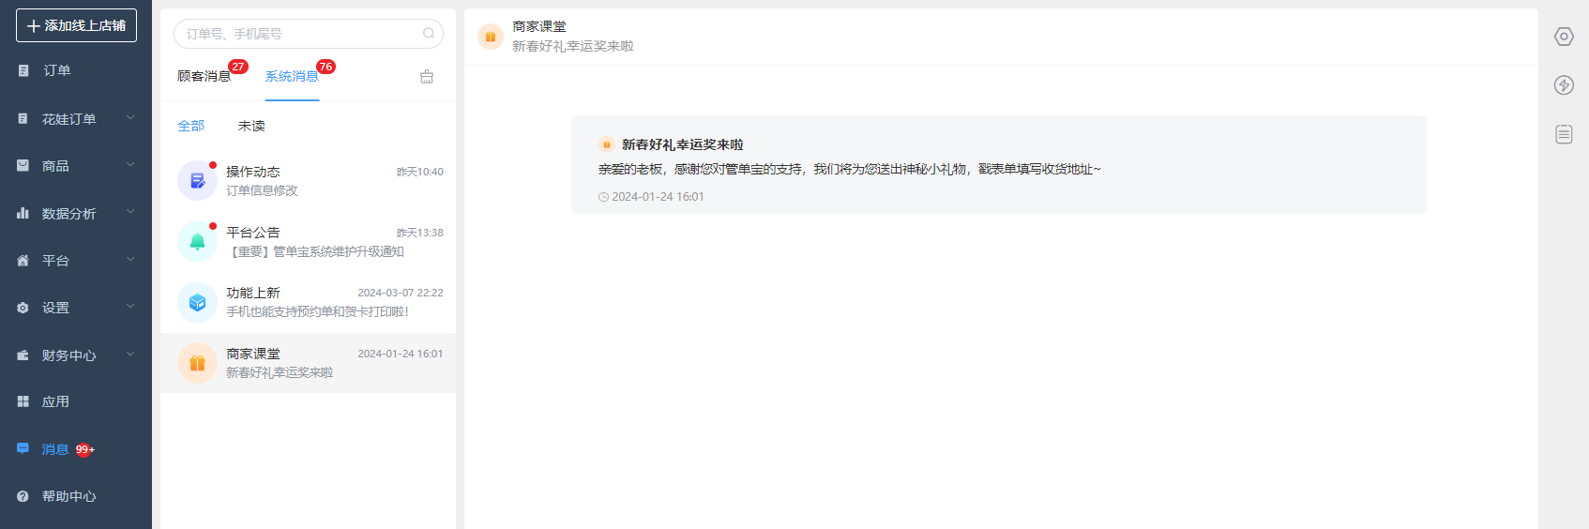Screen dimensions: 1589x529
Task: Open the 操作动态 message row
Action: click(x=308, y=181)
